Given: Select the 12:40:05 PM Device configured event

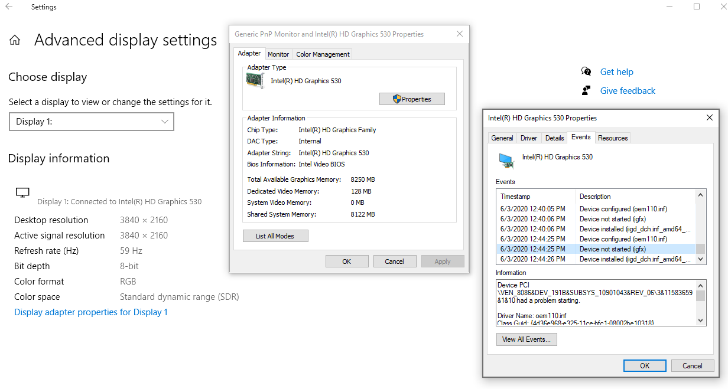Looking at the screenshot, I should coord(596,209).
